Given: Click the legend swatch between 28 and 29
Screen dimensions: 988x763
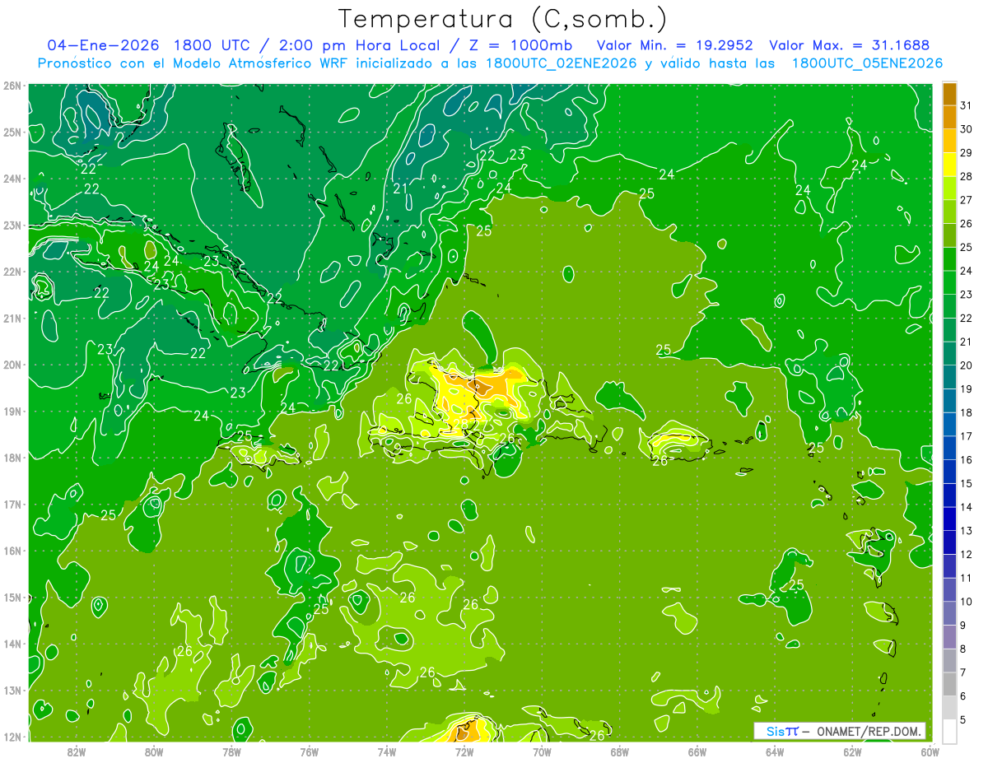Looking at the screenshot, I should click(x=949, y=165).
